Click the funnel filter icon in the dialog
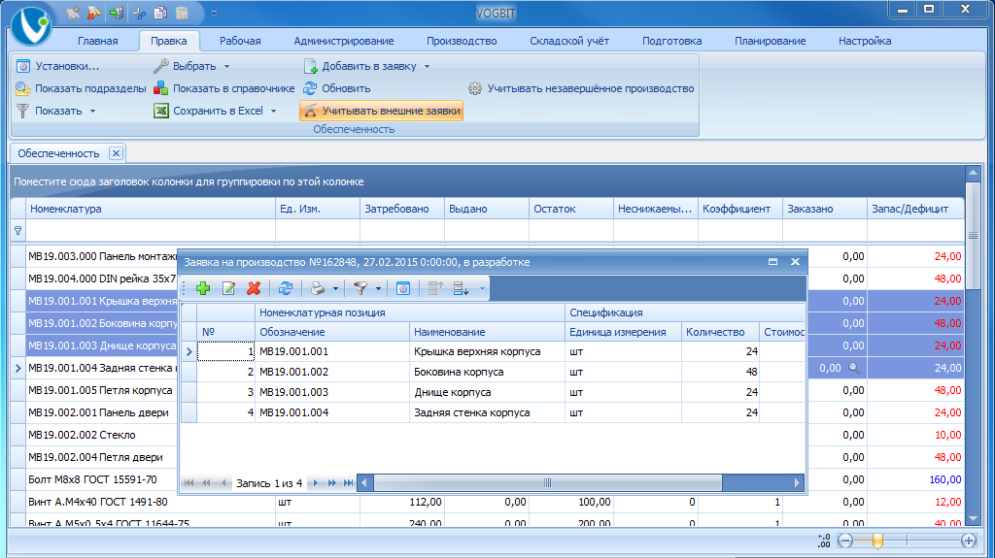Image resolution: width=995 pixels, height=558 pixels. (x=360, y=288)
